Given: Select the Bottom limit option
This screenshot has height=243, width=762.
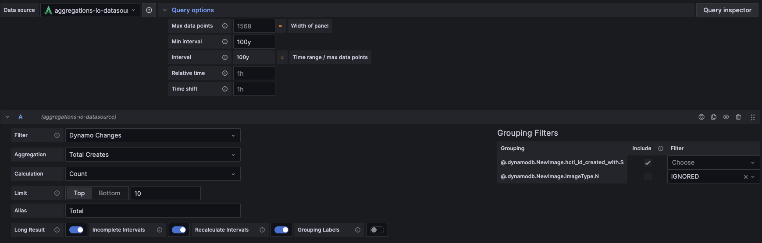Looking at the screenshot, I should click(x=110, y=193).
